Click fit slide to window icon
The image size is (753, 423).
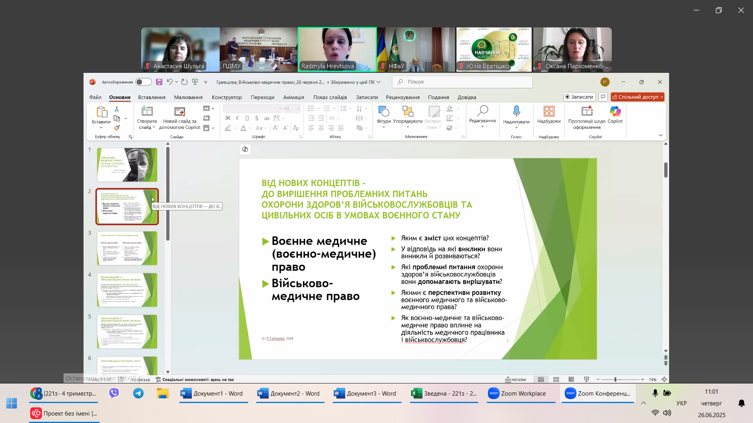[x=664, y=379]
